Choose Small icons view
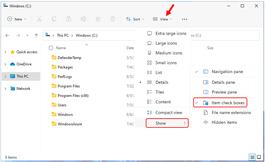 (x=162, y=63)
